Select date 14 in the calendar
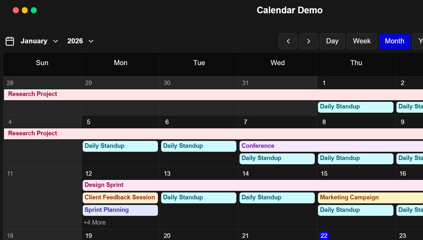Viewport: 423px width, 240px height. coord(245,174)
